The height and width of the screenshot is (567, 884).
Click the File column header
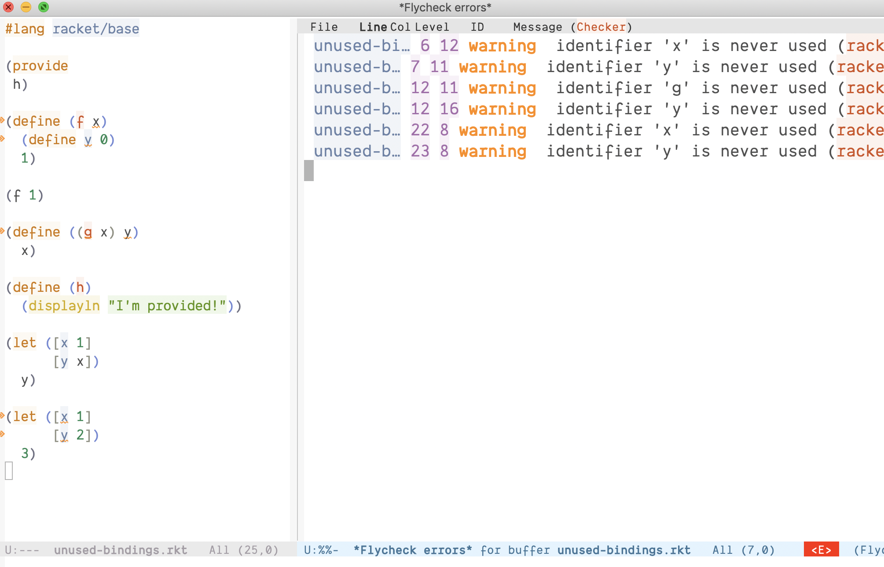click(x=324, y=27)
